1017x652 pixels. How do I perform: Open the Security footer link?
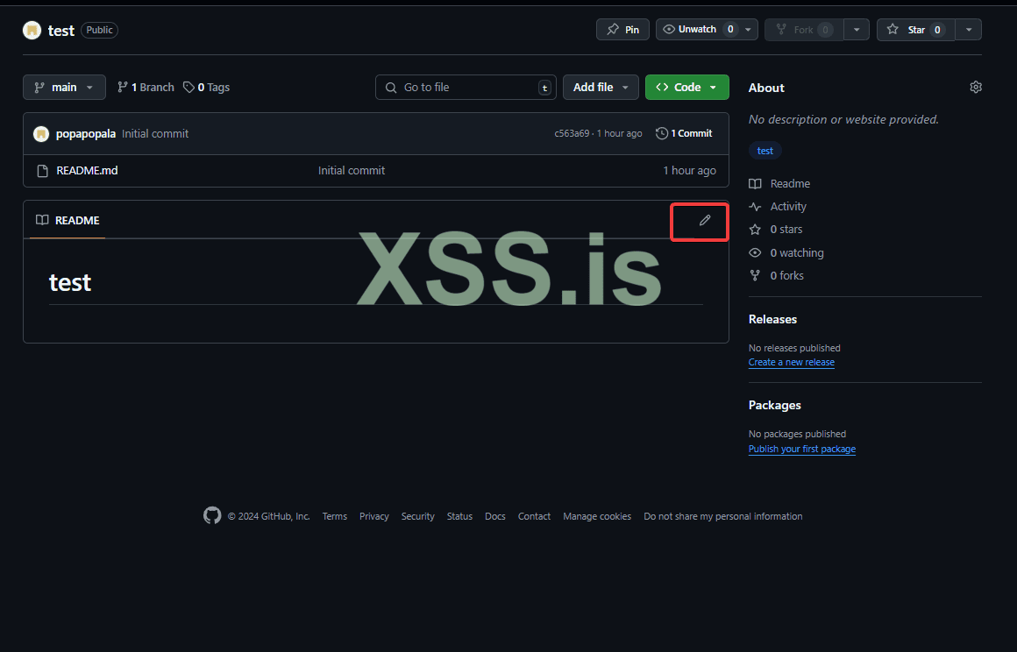pos(417,516)
